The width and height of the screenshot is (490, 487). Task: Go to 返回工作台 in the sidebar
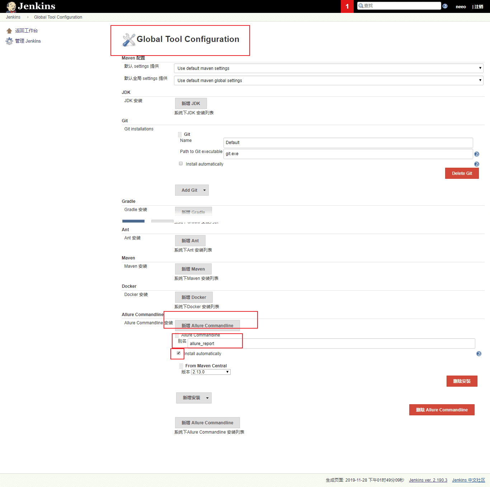tap(27, 31)
